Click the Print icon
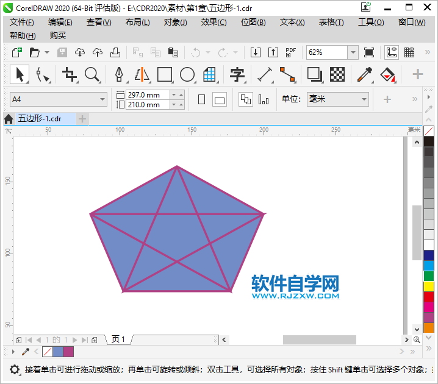The width and height of the screenshot is (438, 384). pos(115,52)
